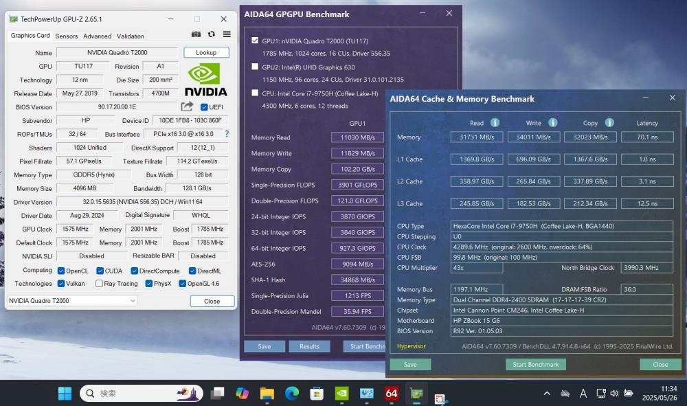This screenshot has width=687, height=406.
Task: Click the Close button in GPU-Z
Action: point(212,302)
